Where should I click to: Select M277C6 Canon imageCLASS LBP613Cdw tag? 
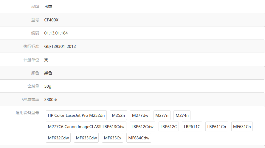[86, 127]
